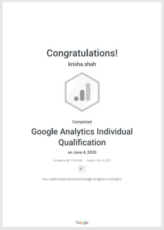Viewport: 164px width, 230px height.
Task: Click the exclamation mark in Congratulations!
Action: (116, 53)
